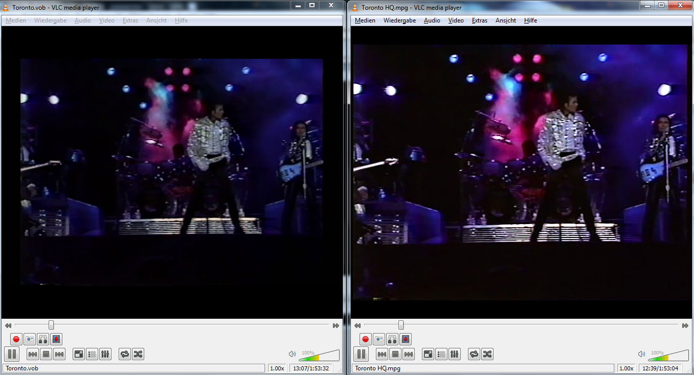This screenshot has width=694, height=375.
Task: Stop playback of Toronto.vob
Action: [46, 354]
